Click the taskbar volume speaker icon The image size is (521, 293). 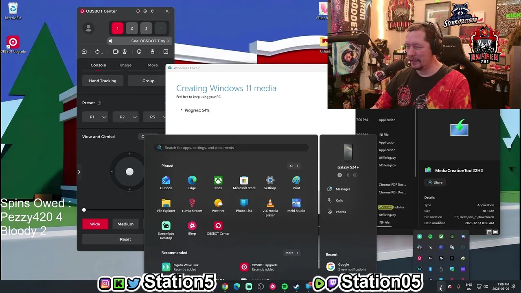486,286
